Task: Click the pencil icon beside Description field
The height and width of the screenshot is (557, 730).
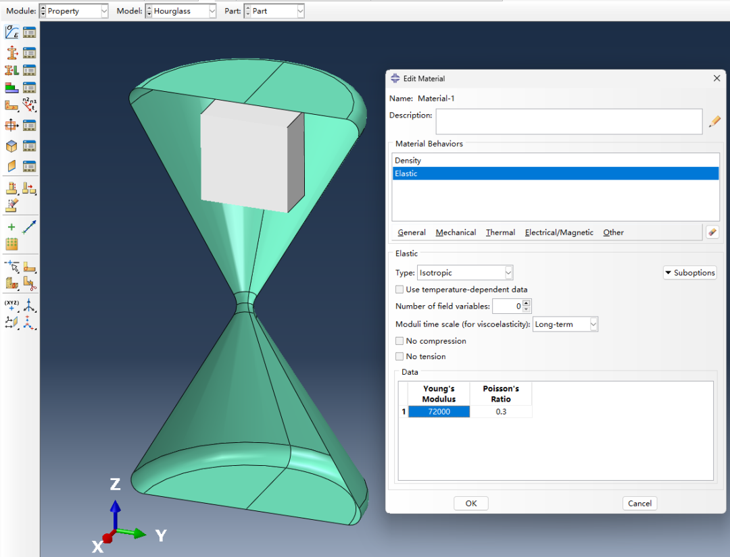Action: 714,122
